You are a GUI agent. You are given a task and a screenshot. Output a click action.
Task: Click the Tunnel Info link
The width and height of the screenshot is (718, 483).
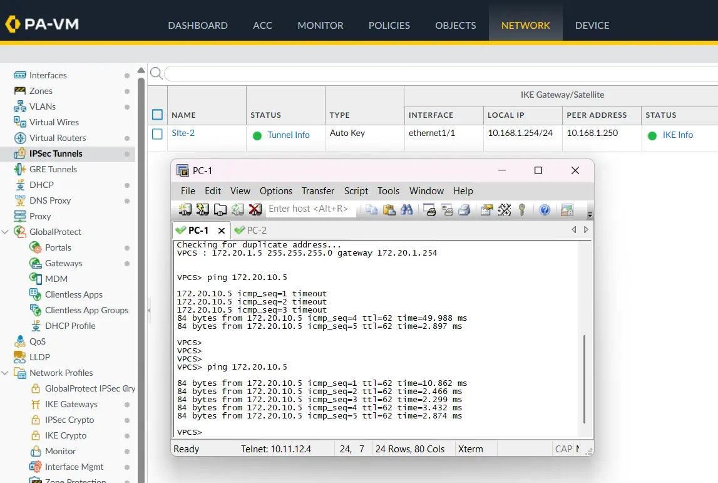[289, 135]
